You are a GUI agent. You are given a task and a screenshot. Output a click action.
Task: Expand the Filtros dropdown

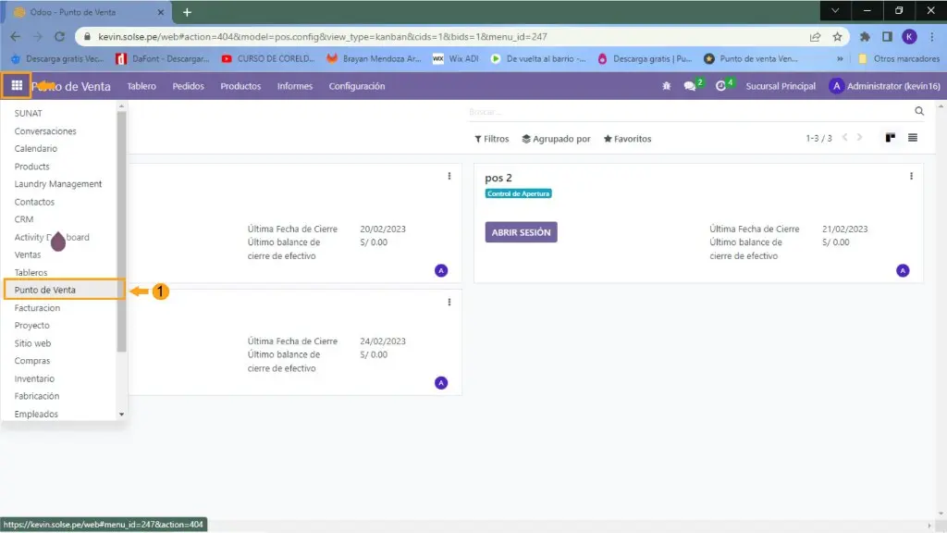[492, 139]
